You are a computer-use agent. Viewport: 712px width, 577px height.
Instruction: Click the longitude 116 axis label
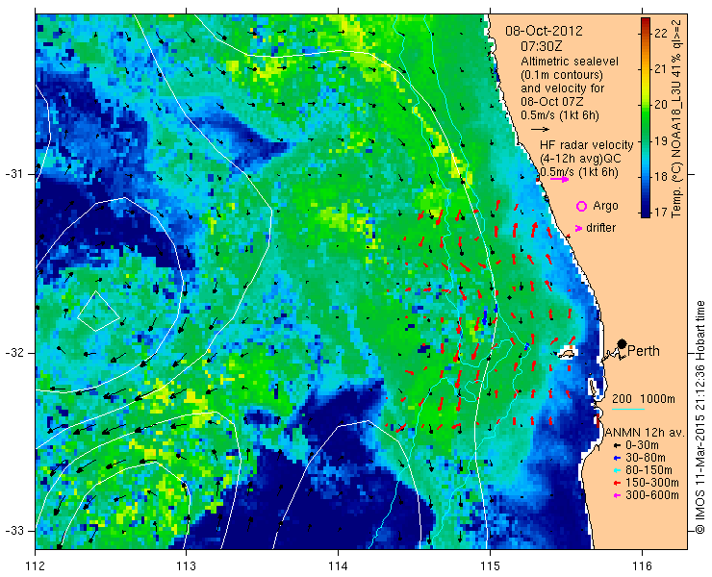[x=642, y=566]
